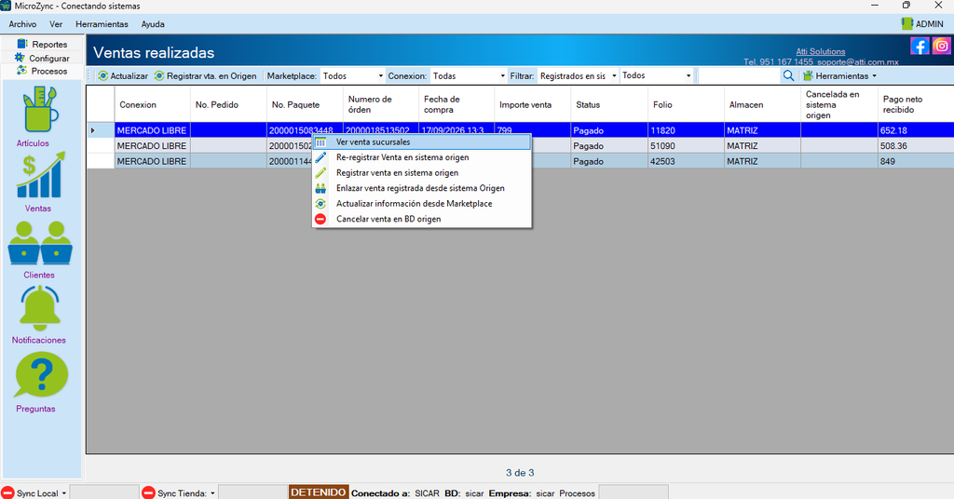The image size is (954, 499).
Task: Sort by Cancelada en sistema origen header
Action: (839, 104)
